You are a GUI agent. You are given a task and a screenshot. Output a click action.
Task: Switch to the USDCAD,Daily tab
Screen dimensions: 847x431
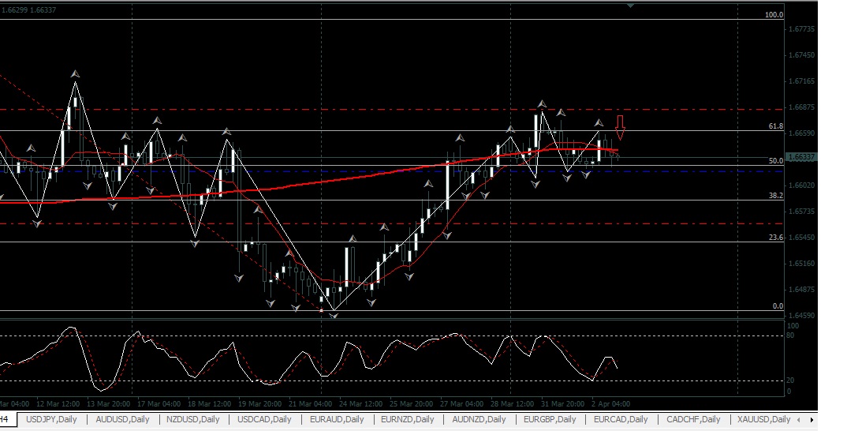[264, 419]
